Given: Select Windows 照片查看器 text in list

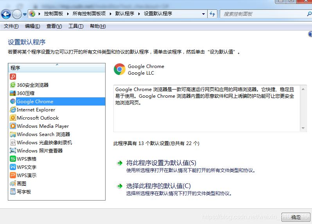Looking at the screenshot, I should 40,151.
